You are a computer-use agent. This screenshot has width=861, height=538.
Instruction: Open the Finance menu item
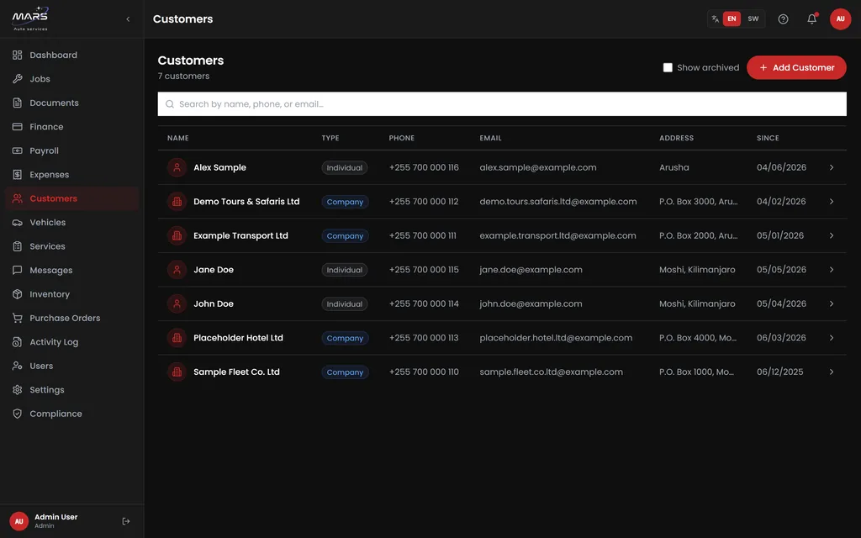click(72, 127)
